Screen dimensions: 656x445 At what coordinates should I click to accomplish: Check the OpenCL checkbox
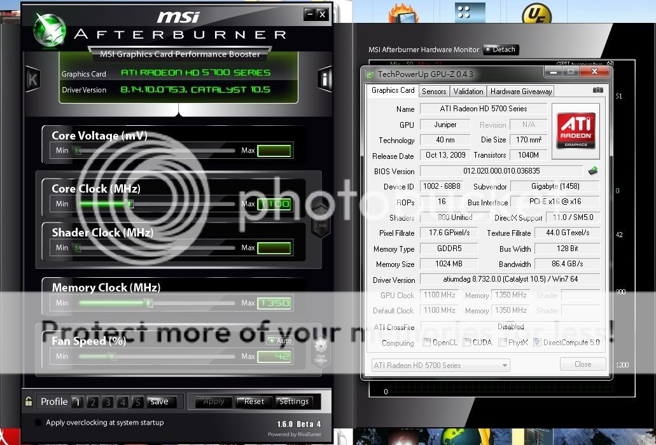point(427,343)
